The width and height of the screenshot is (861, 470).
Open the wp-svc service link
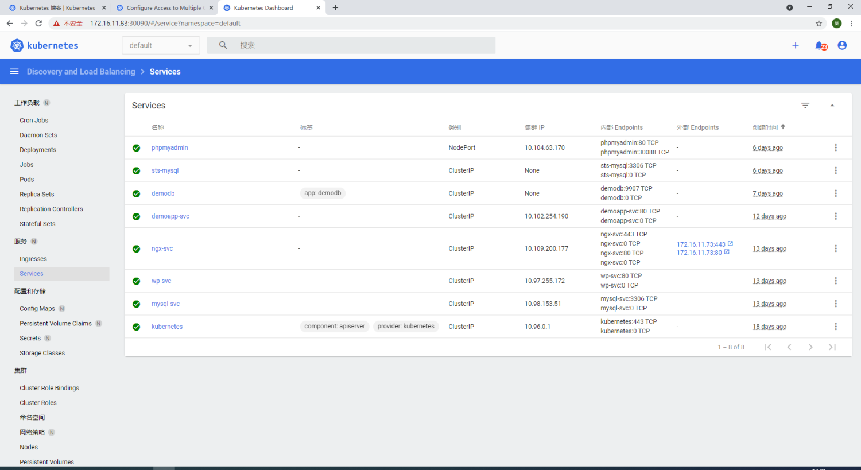click(x=161, y=281)
